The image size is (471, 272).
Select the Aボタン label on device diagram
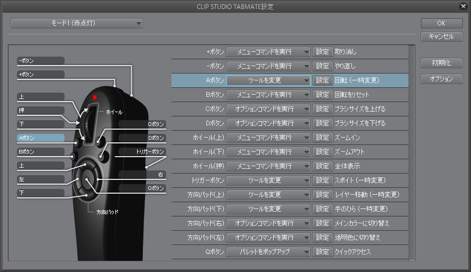[40, 138]
